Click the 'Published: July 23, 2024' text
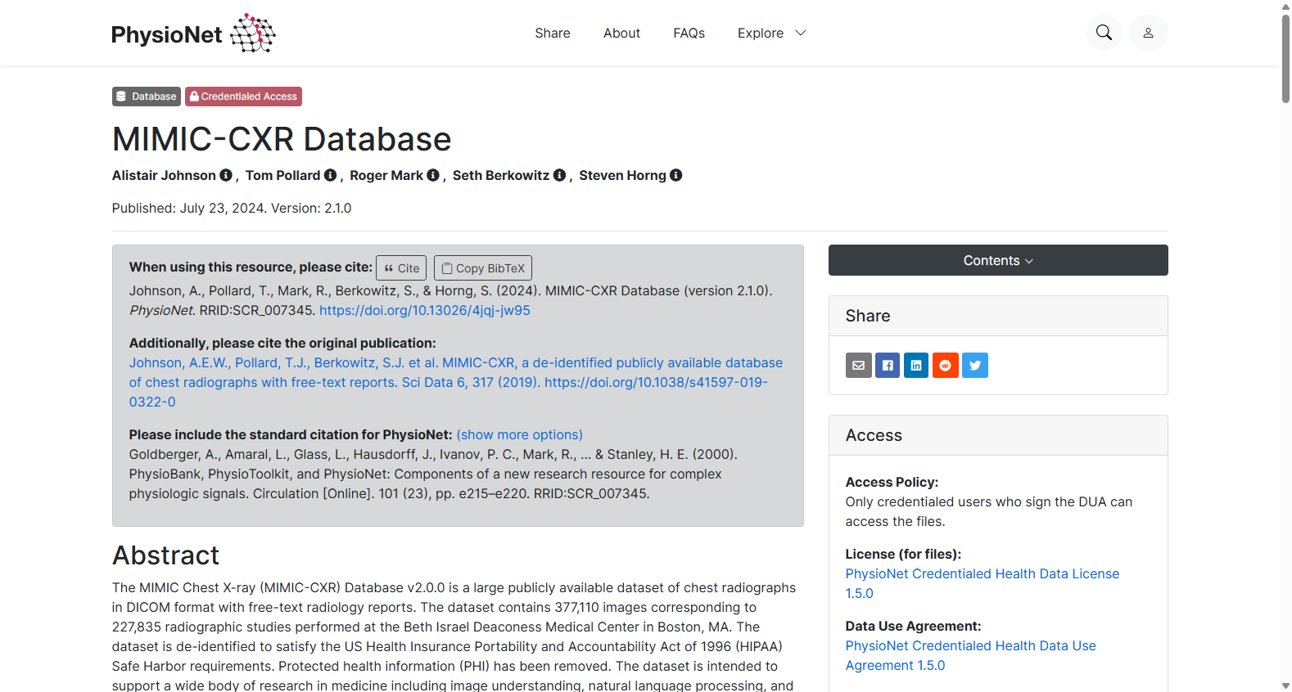Screen dimensions: 1292x692 click(187, 208)
